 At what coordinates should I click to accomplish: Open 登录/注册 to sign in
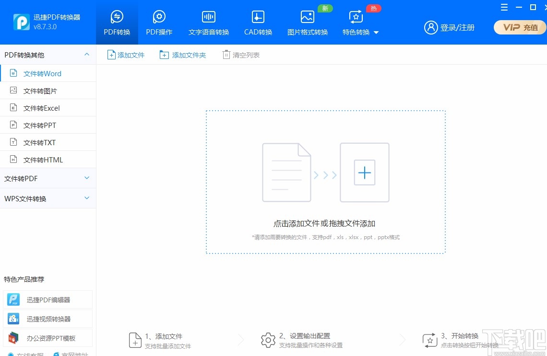click(449, 27)
